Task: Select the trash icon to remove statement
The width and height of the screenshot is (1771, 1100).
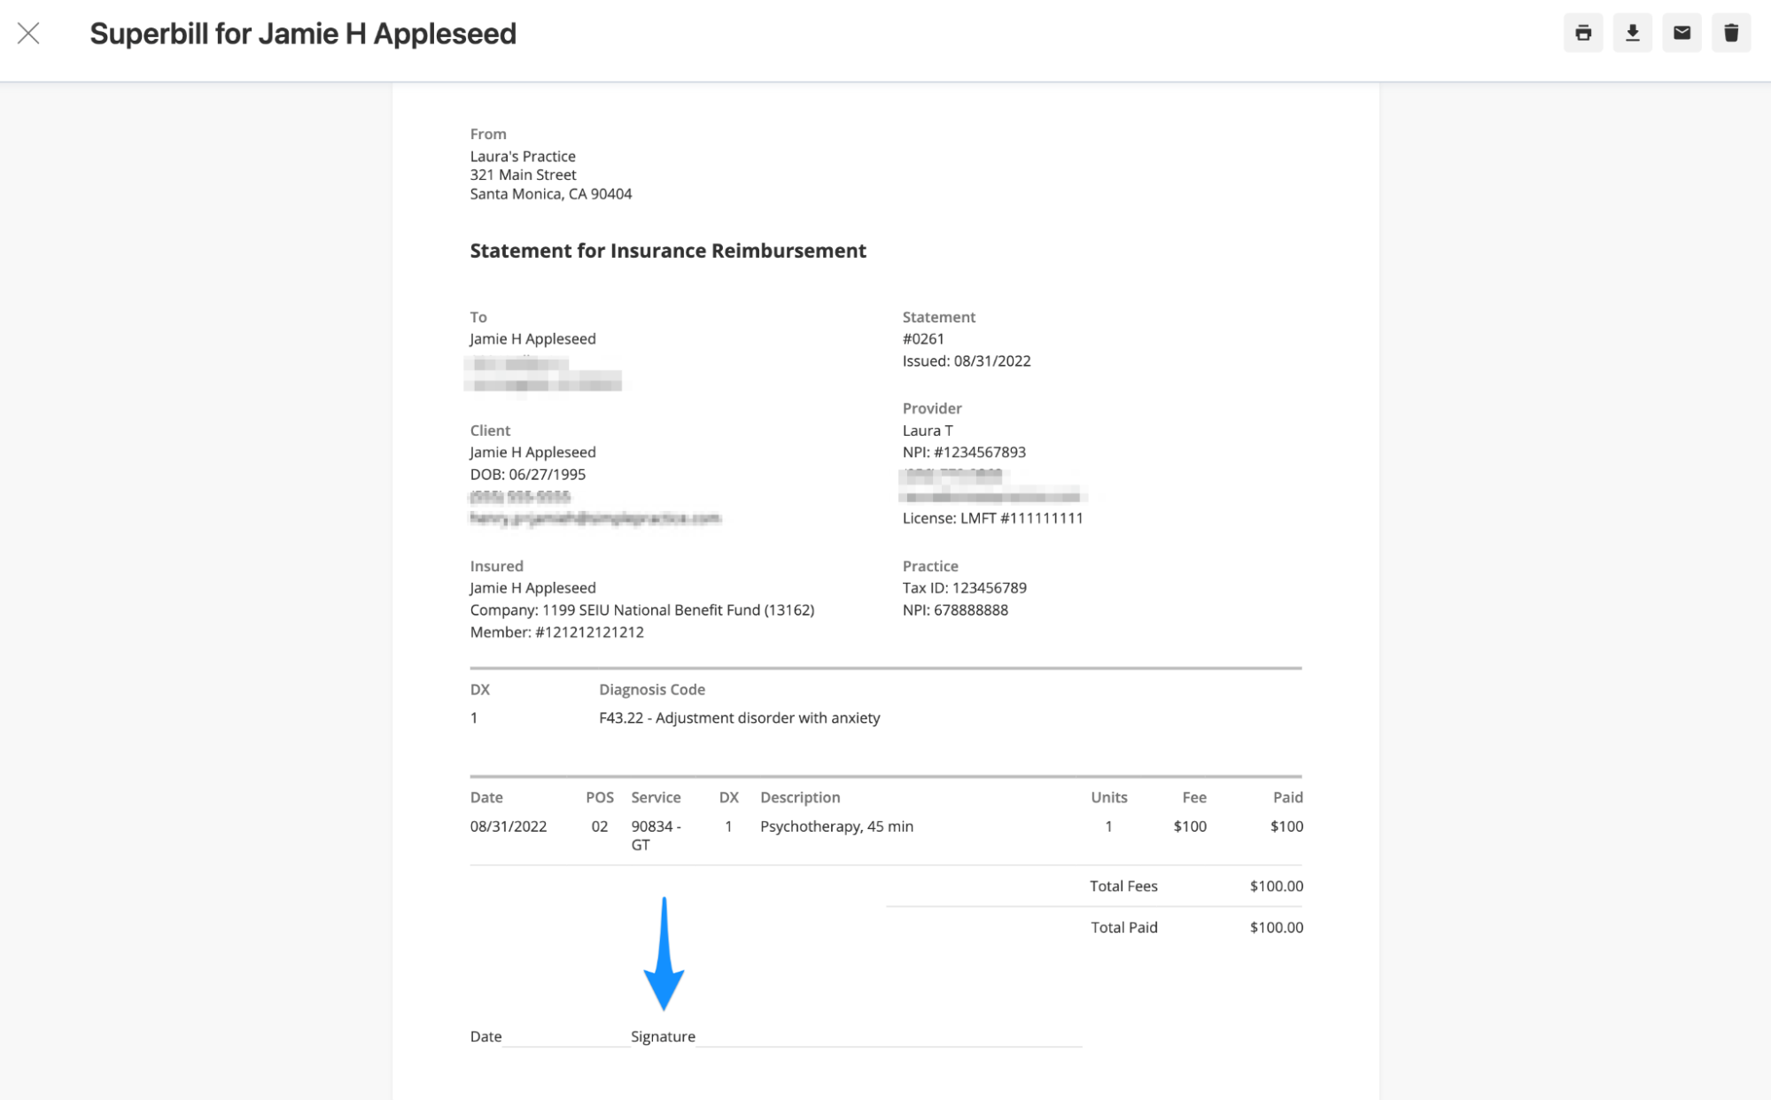Action: tap(1730, 32)
